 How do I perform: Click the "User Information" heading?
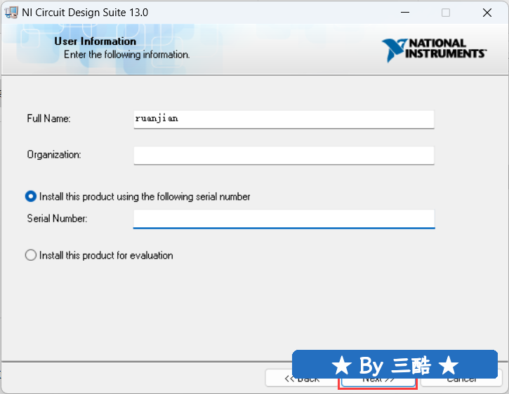pyautogui.click(x=95, y=41)
